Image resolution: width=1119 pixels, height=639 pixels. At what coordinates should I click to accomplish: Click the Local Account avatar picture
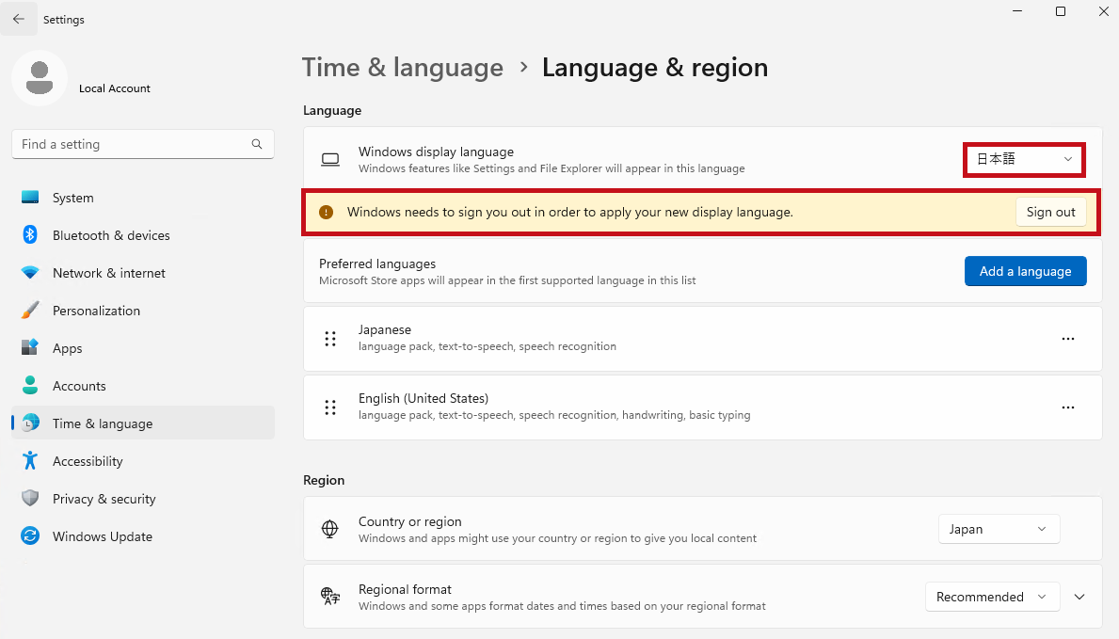40,78
